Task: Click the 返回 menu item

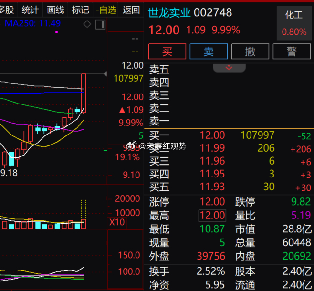Action: click(x=131, y=10)
